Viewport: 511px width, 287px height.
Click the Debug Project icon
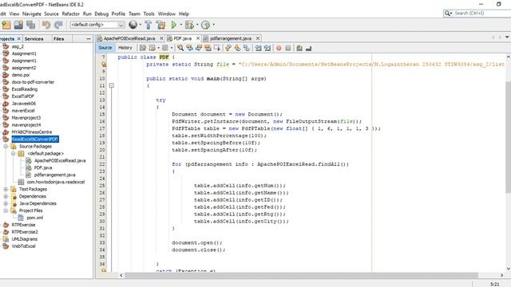189,25
